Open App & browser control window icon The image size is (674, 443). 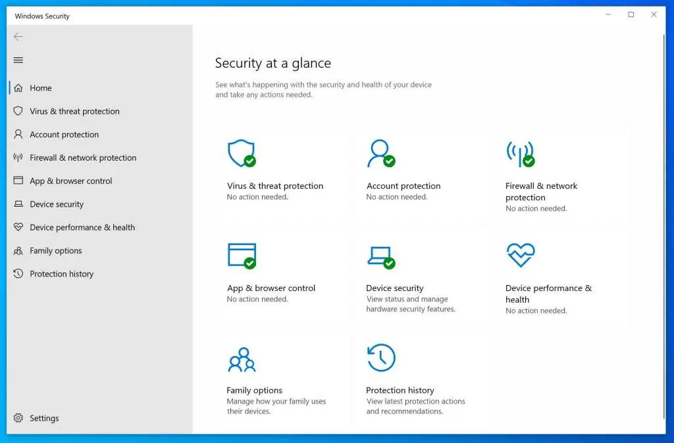242,255
